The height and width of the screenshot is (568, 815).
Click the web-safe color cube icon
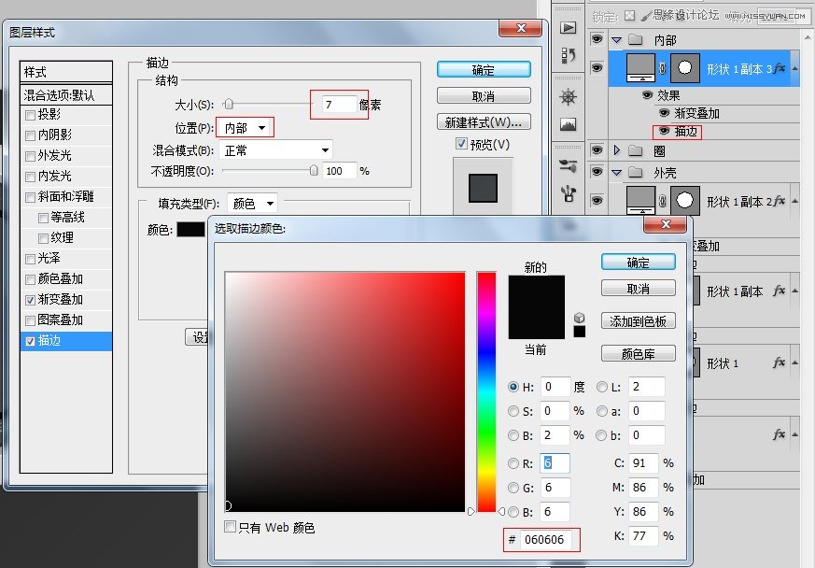(x=579, y=318)
